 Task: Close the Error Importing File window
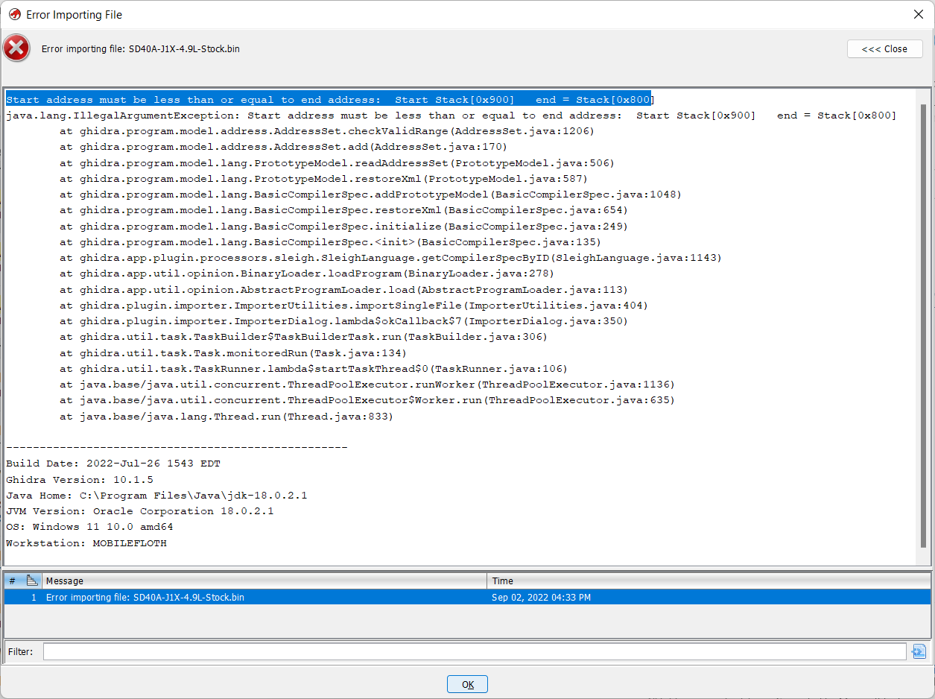coord(918,14)
